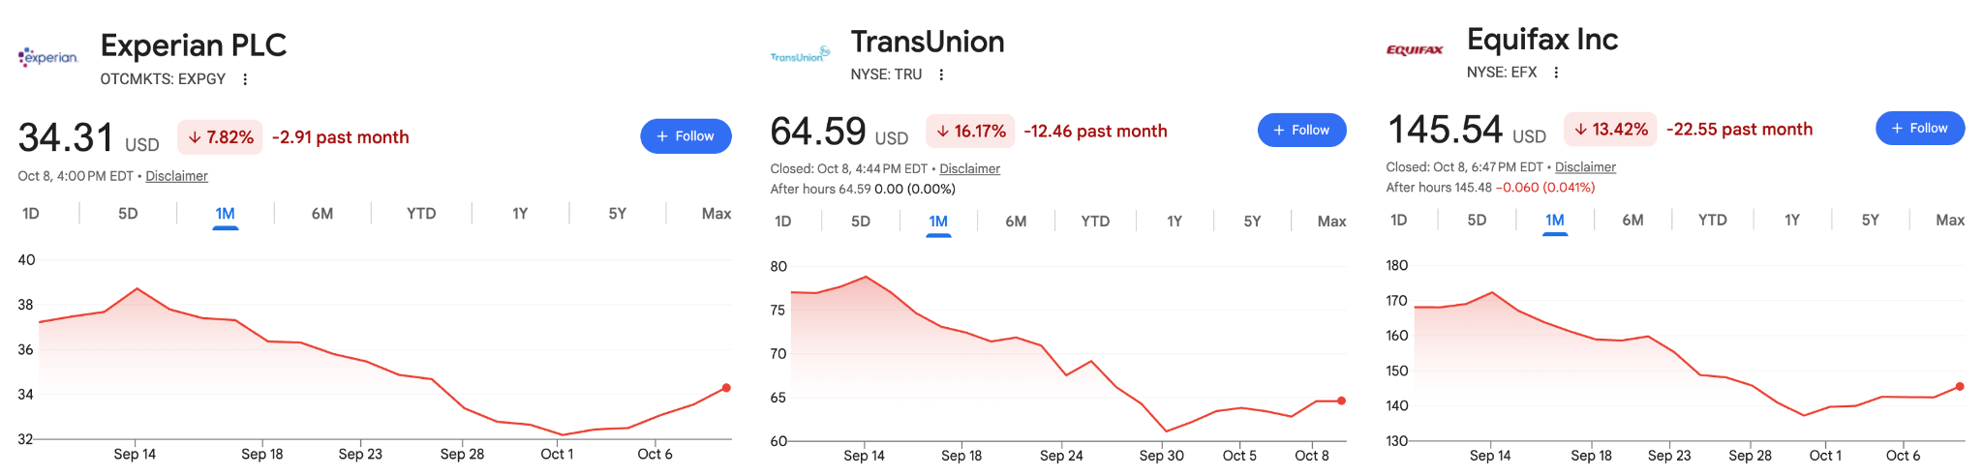Open the TransUnion Disclaimer link
The width and height of the screenshot is (1983, 475).
[x=969, y=168]
